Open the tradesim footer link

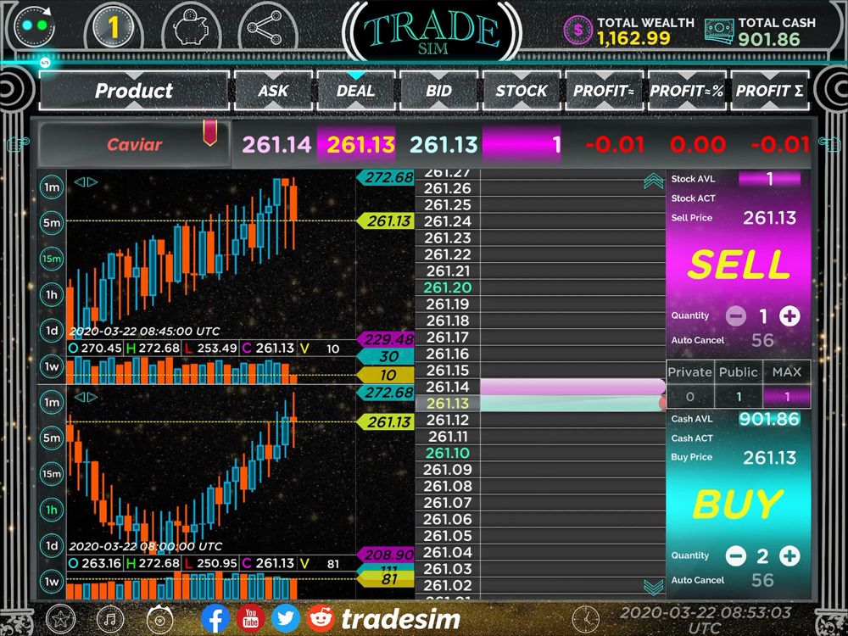(401, 619)
